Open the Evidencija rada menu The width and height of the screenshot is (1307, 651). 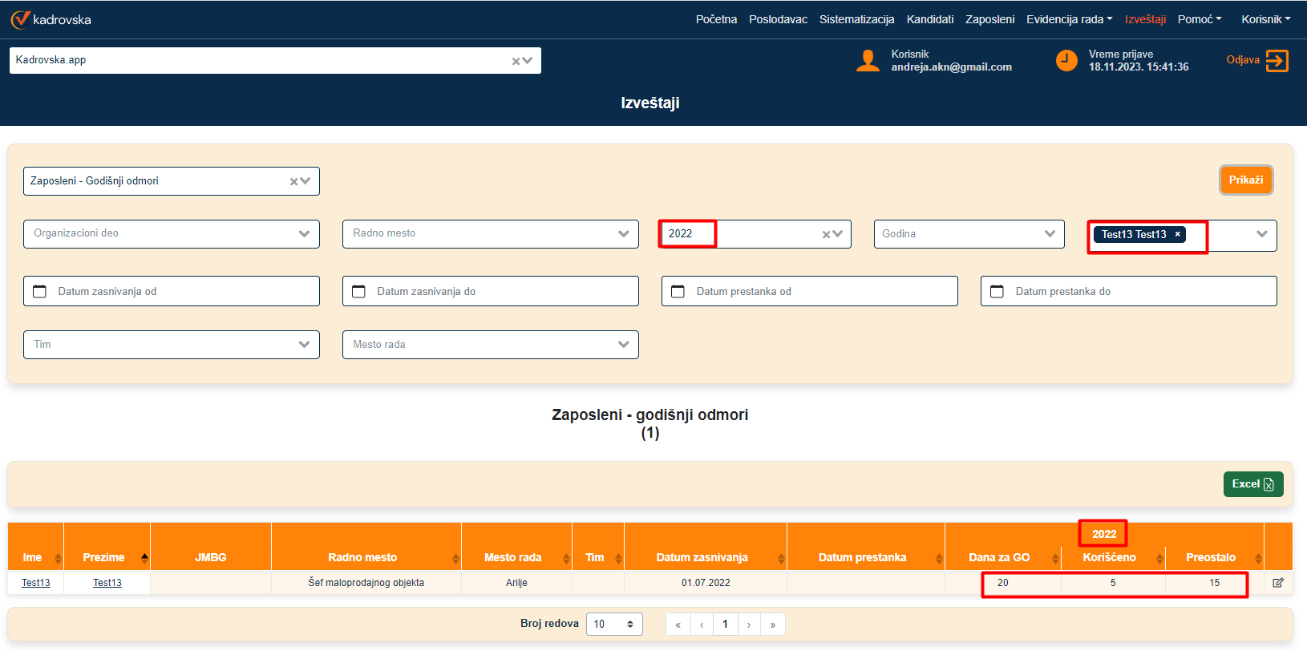[1069, 19]
